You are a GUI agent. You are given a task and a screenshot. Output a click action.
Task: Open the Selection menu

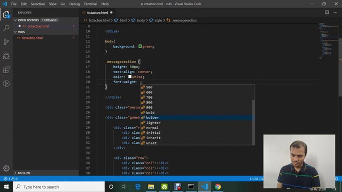pos(38,4)
